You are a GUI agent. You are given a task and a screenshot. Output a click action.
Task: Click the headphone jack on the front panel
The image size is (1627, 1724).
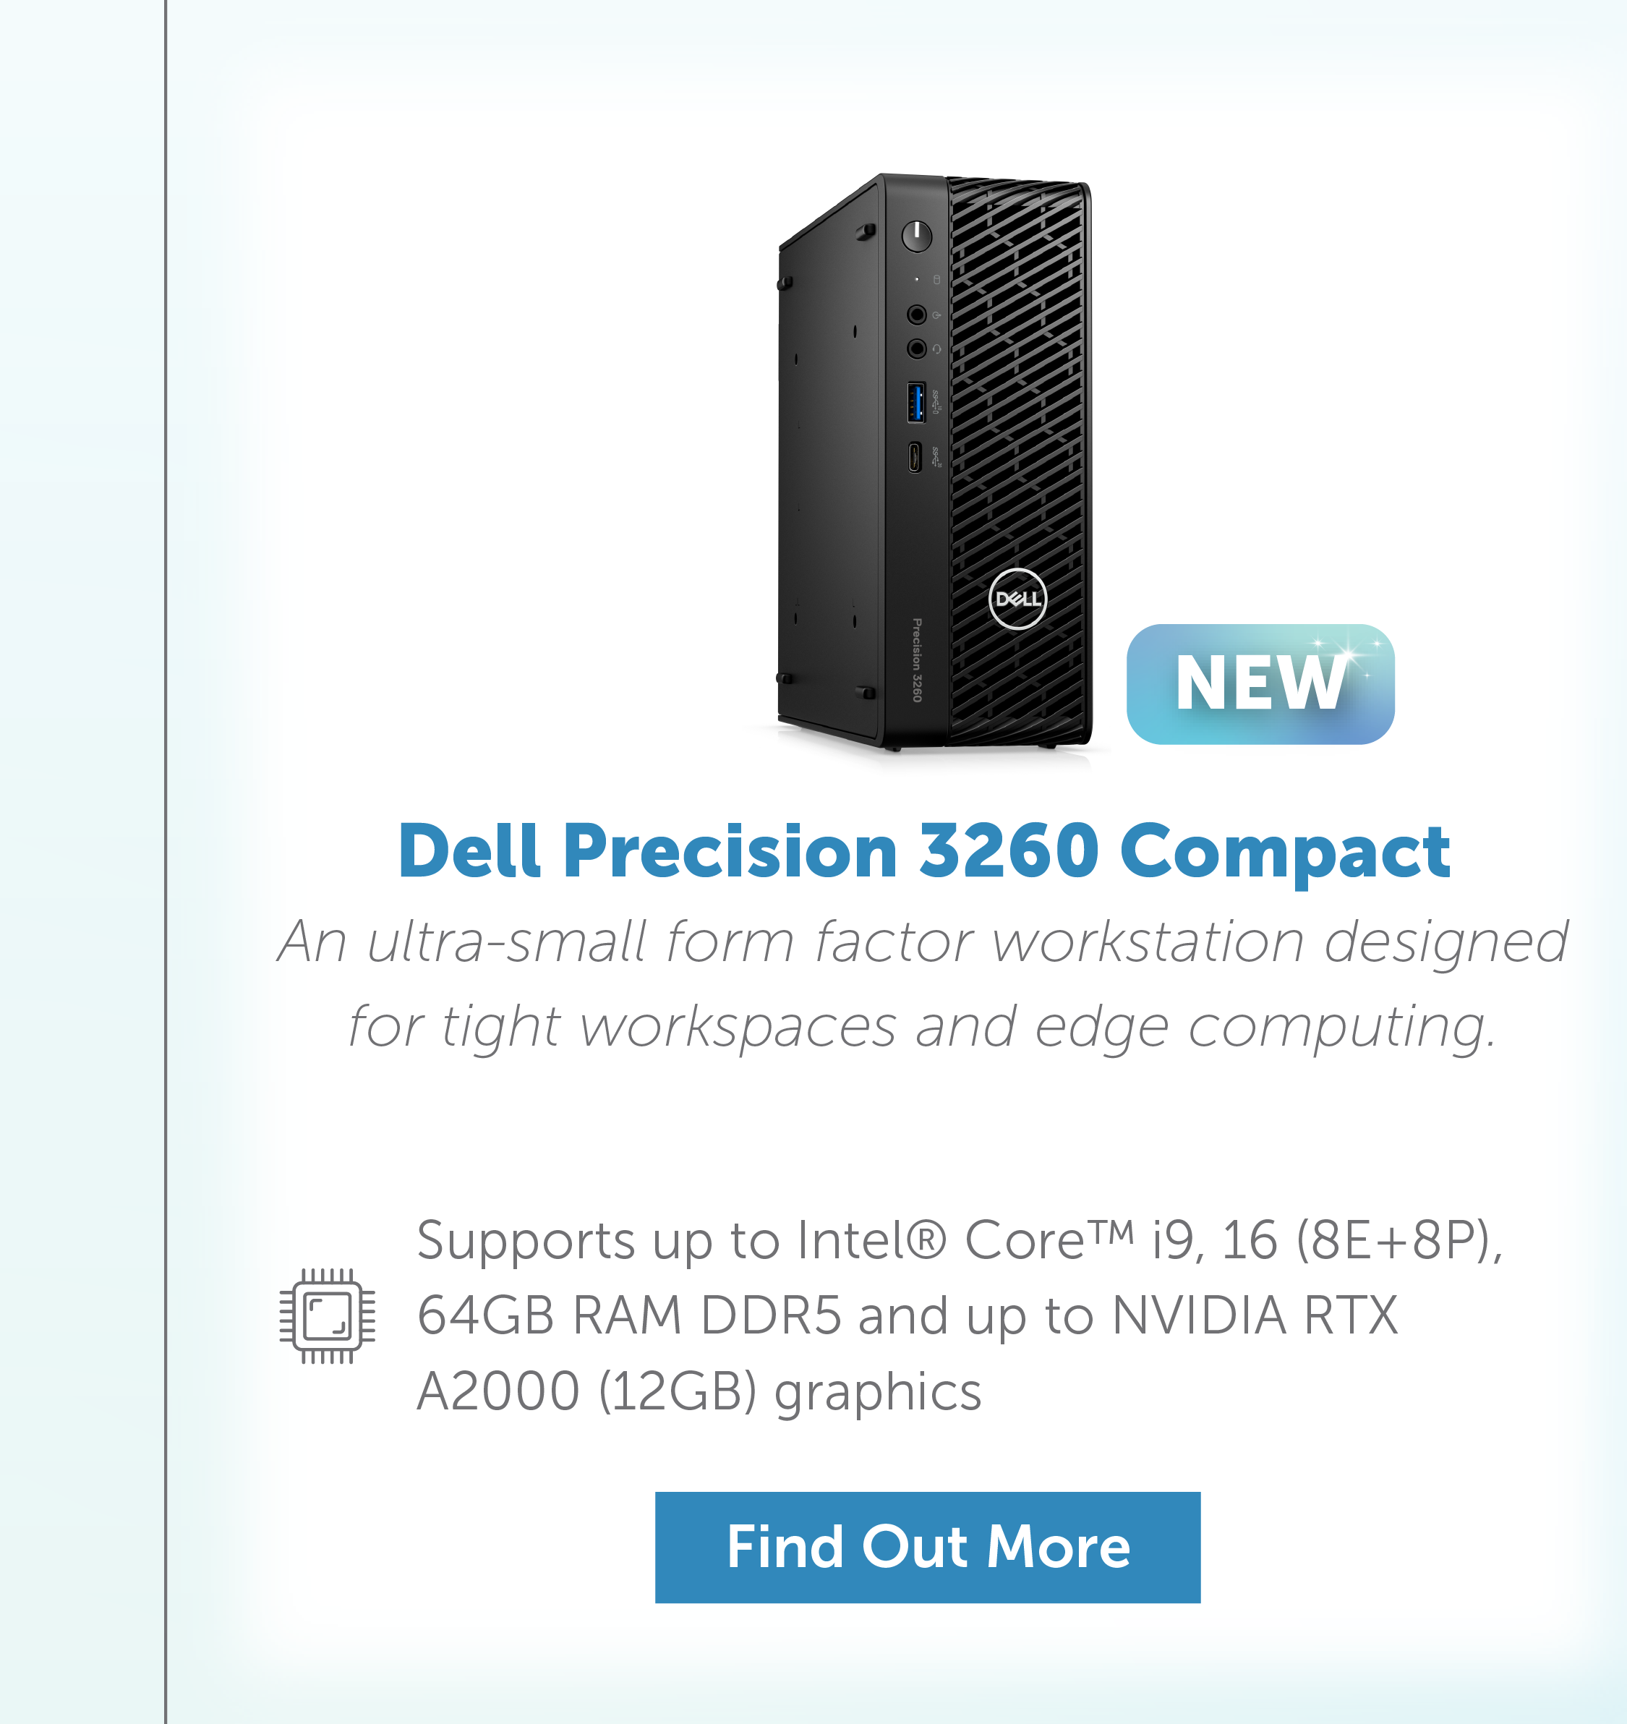click(x=917, y=349)
